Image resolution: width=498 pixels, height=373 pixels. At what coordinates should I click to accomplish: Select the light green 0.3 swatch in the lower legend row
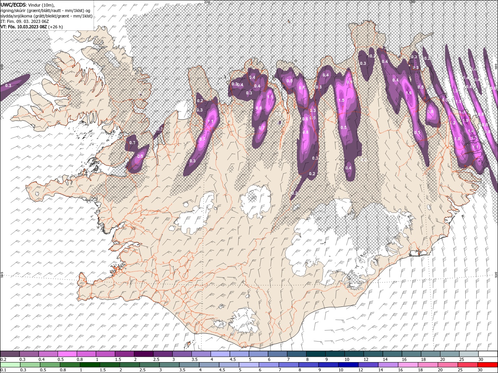click(x=30, y=365)
